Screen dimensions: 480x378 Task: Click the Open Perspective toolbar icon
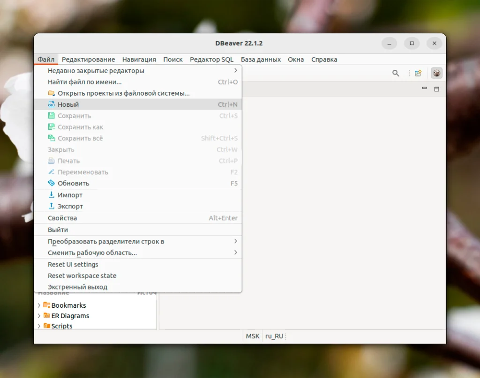pos(418,73)
